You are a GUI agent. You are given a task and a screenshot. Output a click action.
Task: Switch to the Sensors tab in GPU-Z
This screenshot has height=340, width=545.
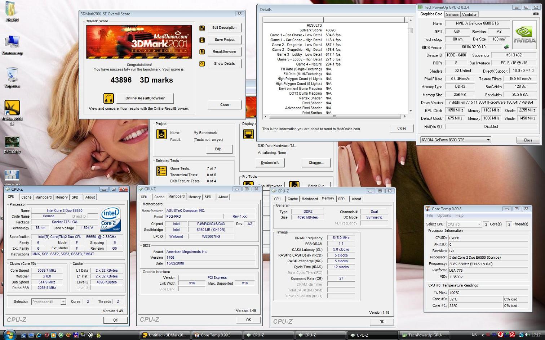pyautogui.click(x=452, y=14)
